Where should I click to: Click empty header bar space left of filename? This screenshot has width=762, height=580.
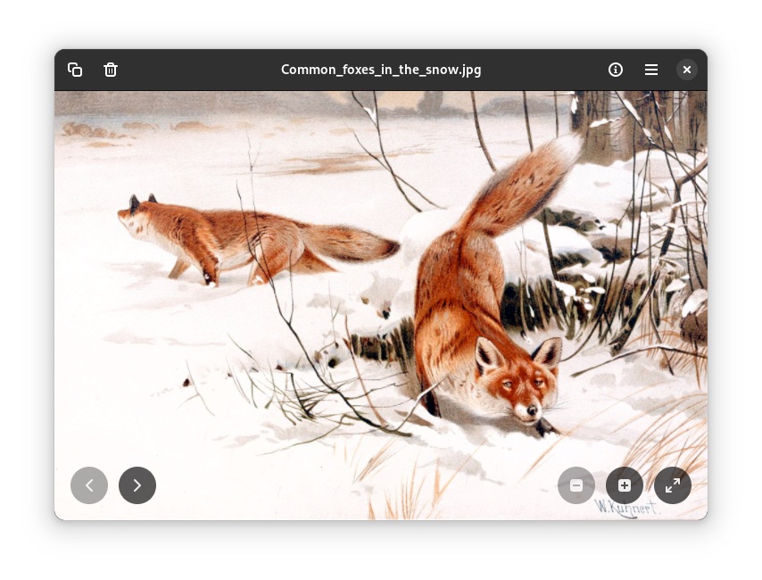(x=196, y=70)
